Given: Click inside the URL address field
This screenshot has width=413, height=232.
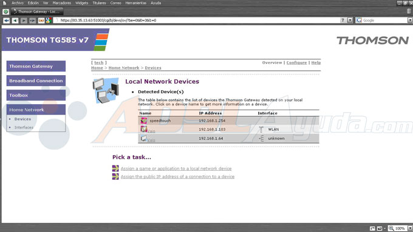Looking at the screenshot, I should coord(196,20).
